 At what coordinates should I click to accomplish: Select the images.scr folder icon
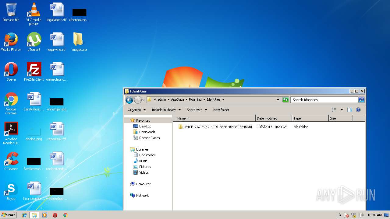click(x=79, y=42)
